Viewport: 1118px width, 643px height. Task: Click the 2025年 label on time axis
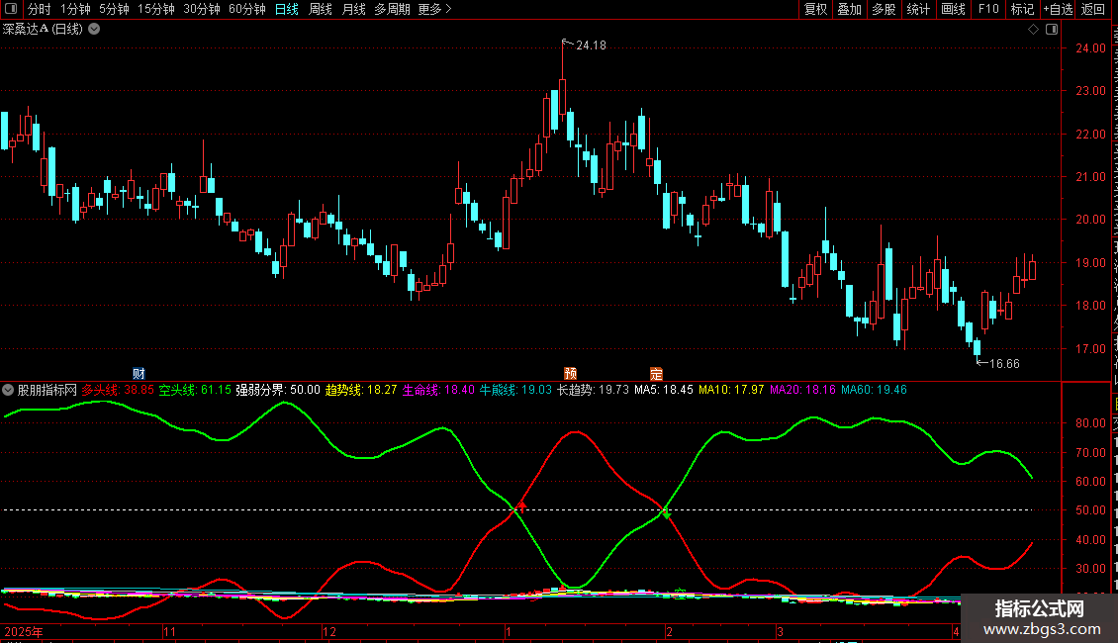click(x=24, y=631)
